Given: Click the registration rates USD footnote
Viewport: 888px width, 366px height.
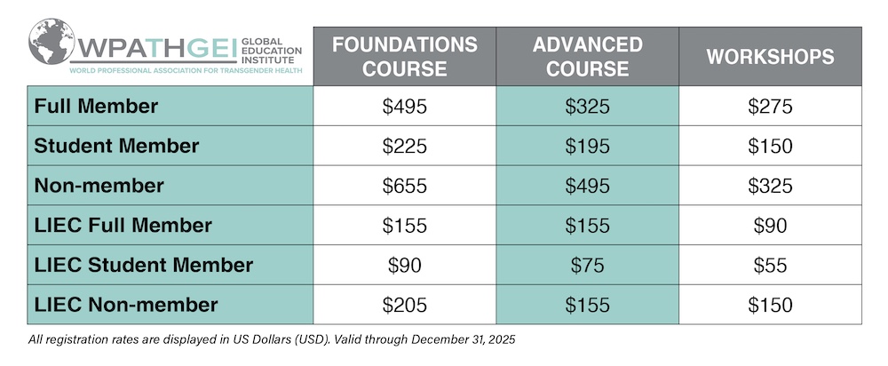Looking at the screenshot, I should click(272, 340).
